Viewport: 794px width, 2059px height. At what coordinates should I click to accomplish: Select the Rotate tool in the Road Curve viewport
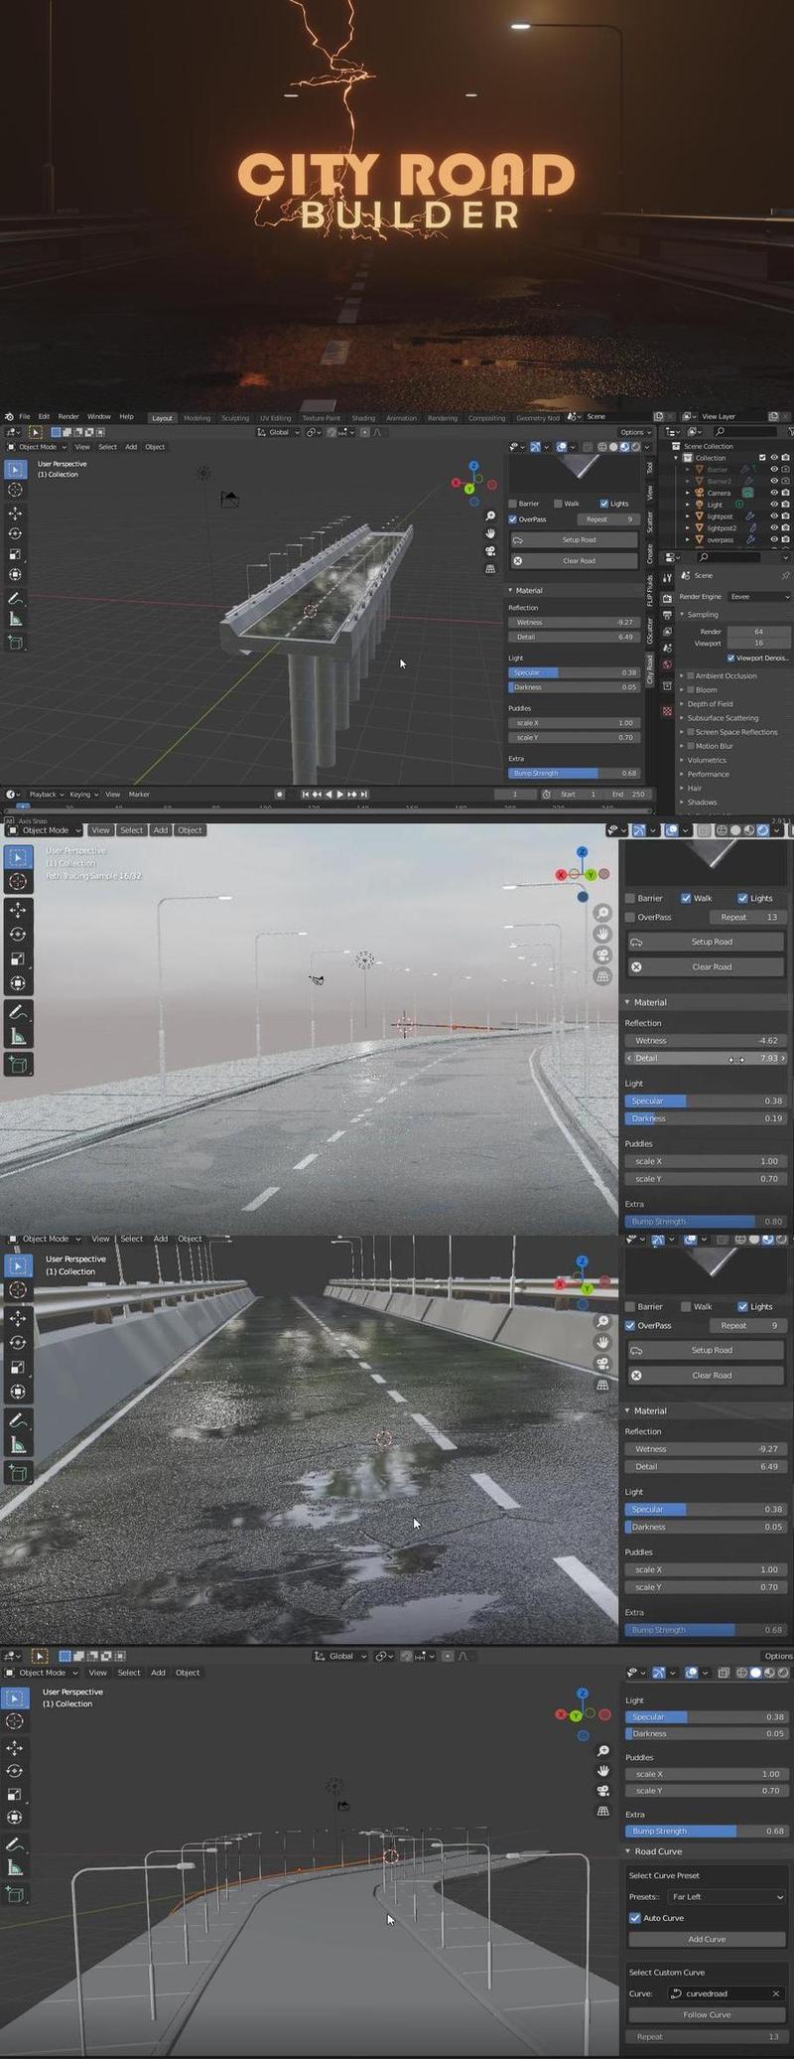(x=16, y=1771)
